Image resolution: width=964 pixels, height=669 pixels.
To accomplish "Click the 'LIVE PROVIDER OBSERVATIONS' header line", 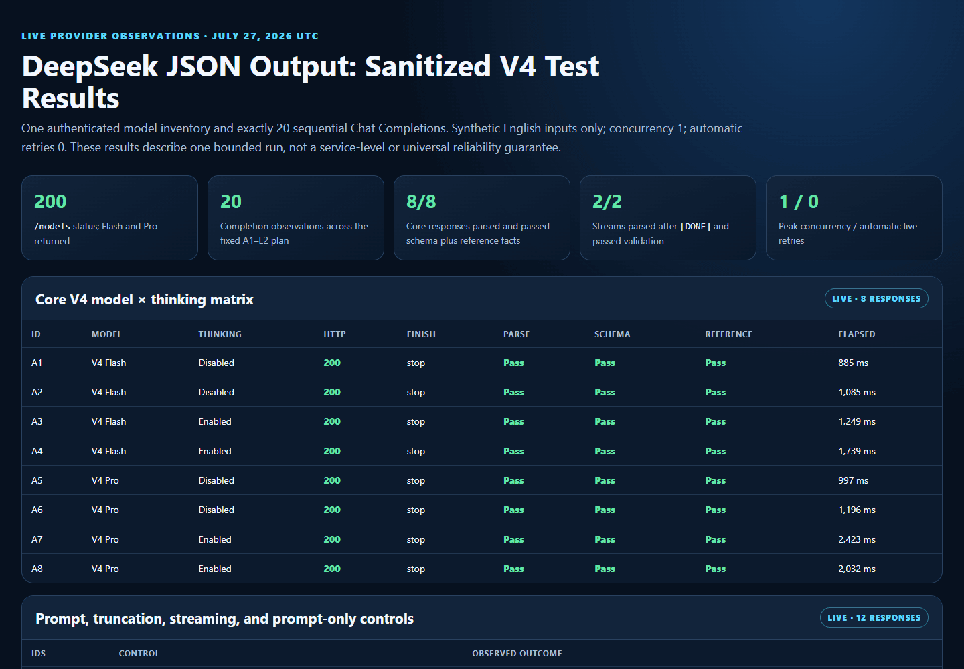I will (170, 36).
